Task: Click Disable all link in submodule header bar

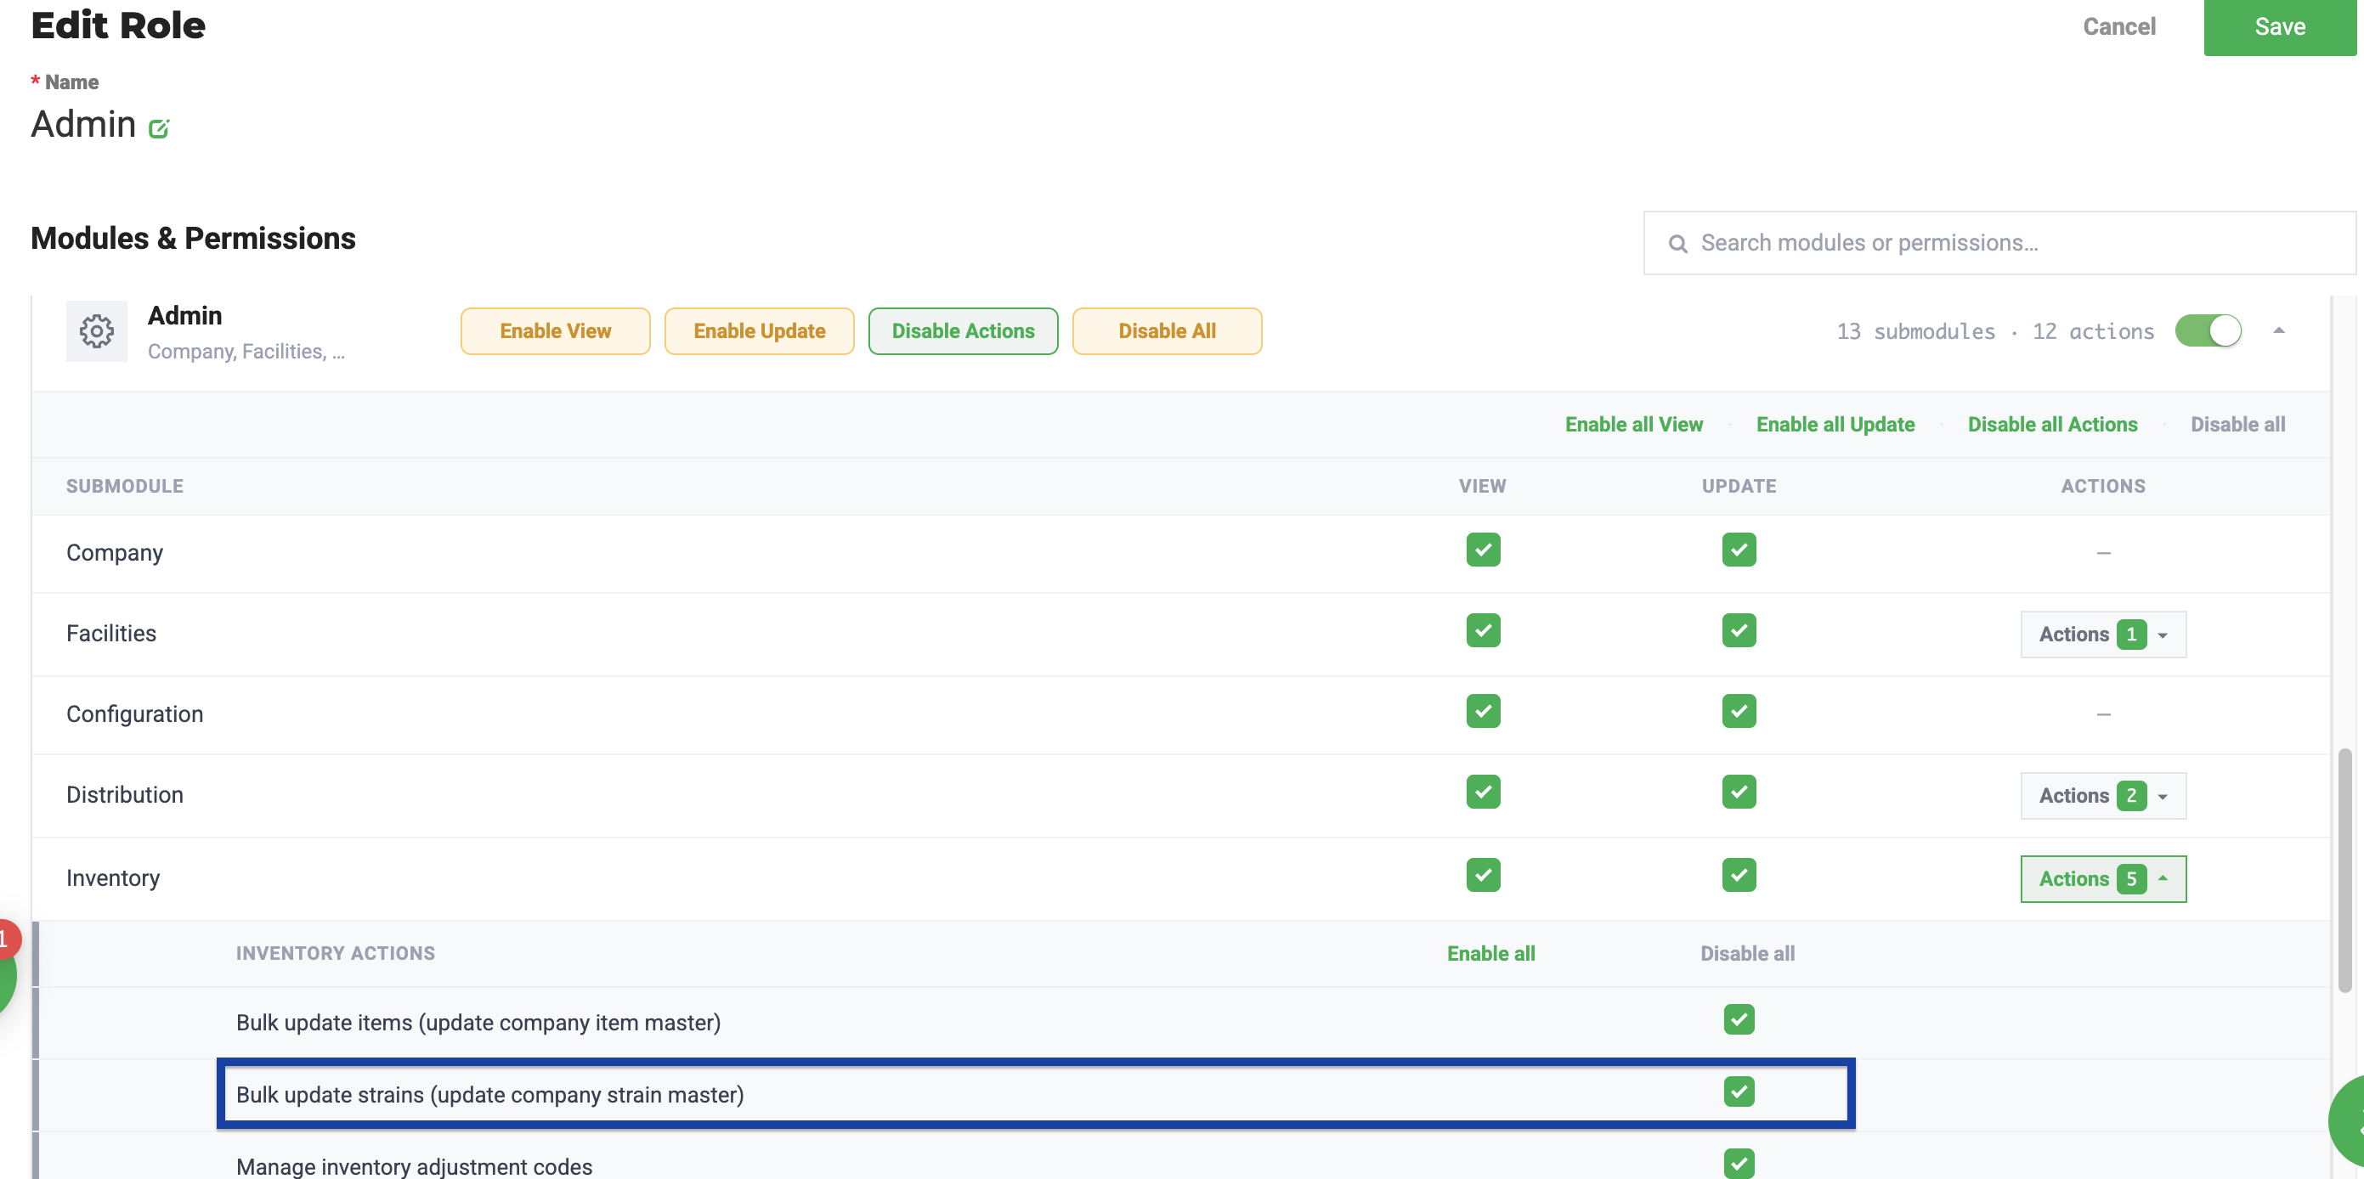Action: click(2237, 425)
